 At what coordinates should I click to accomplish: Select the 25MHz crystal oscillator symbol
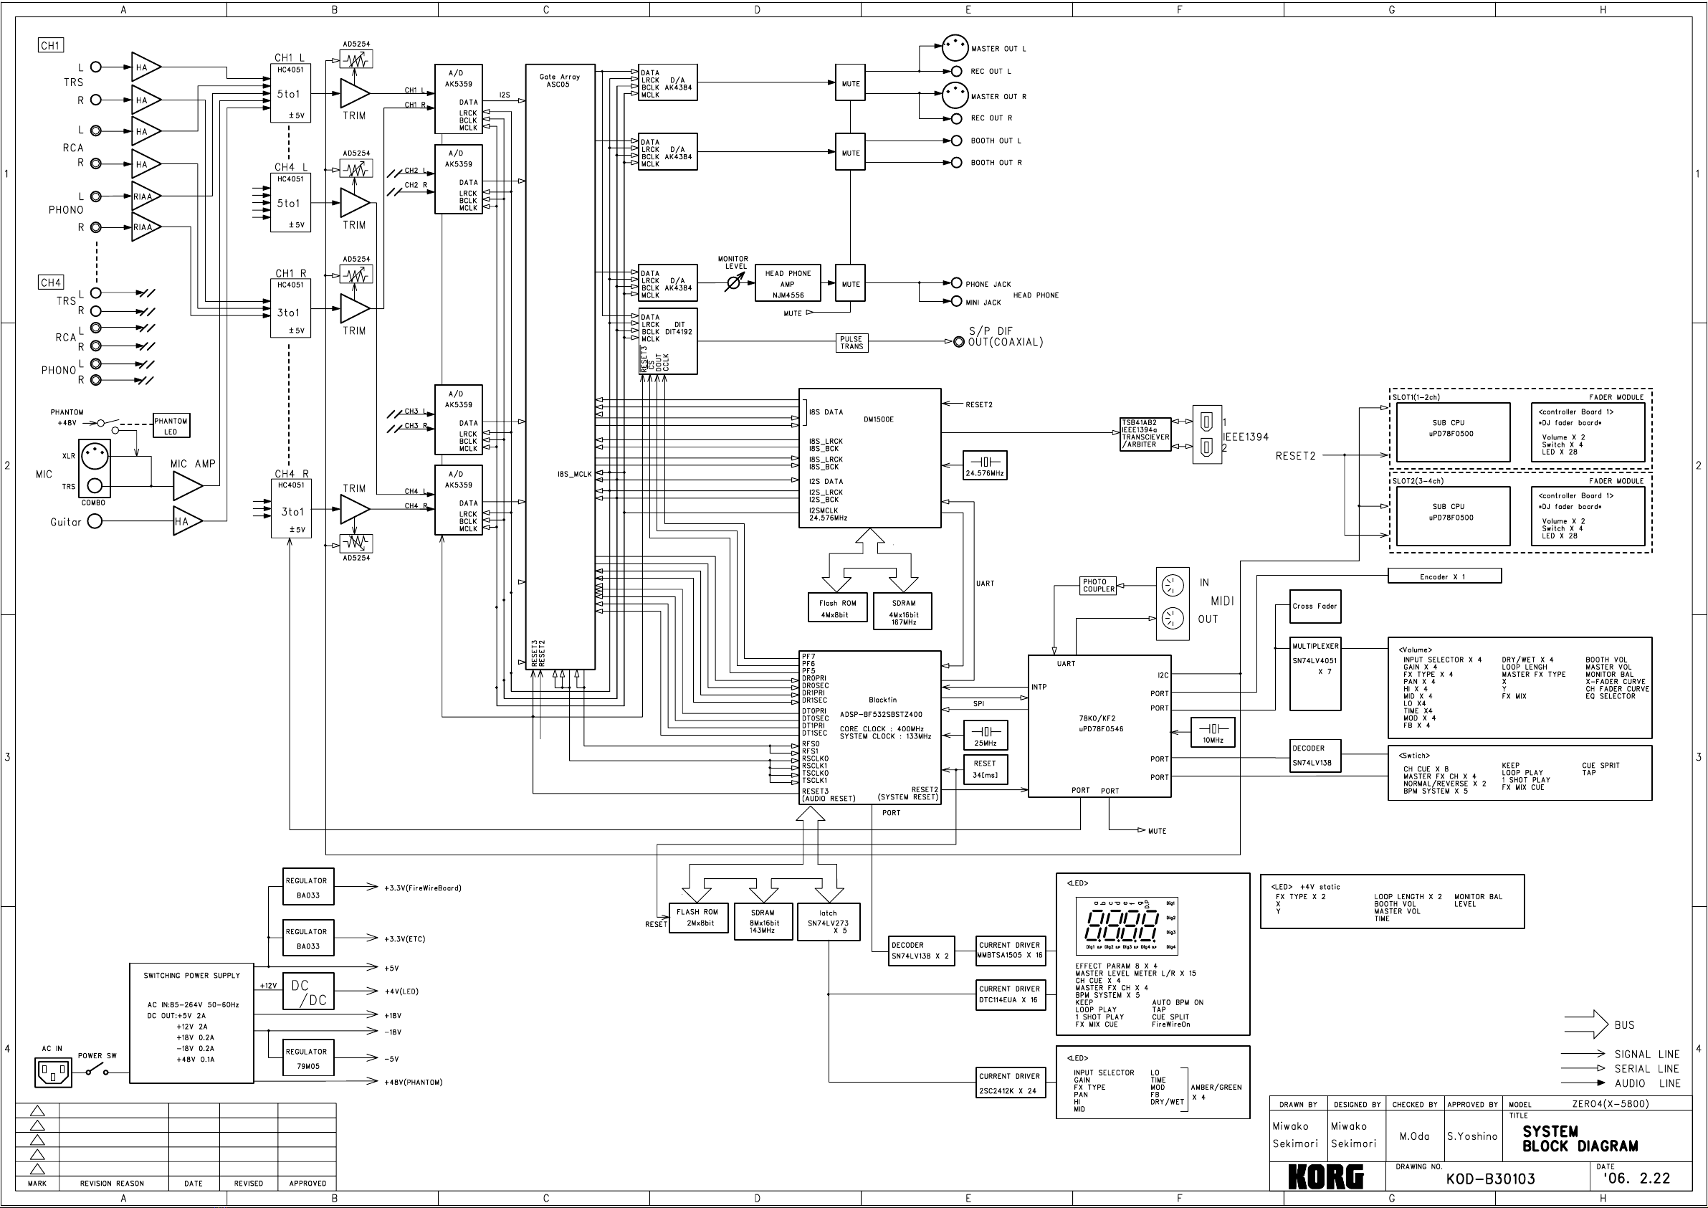(986, 736)
